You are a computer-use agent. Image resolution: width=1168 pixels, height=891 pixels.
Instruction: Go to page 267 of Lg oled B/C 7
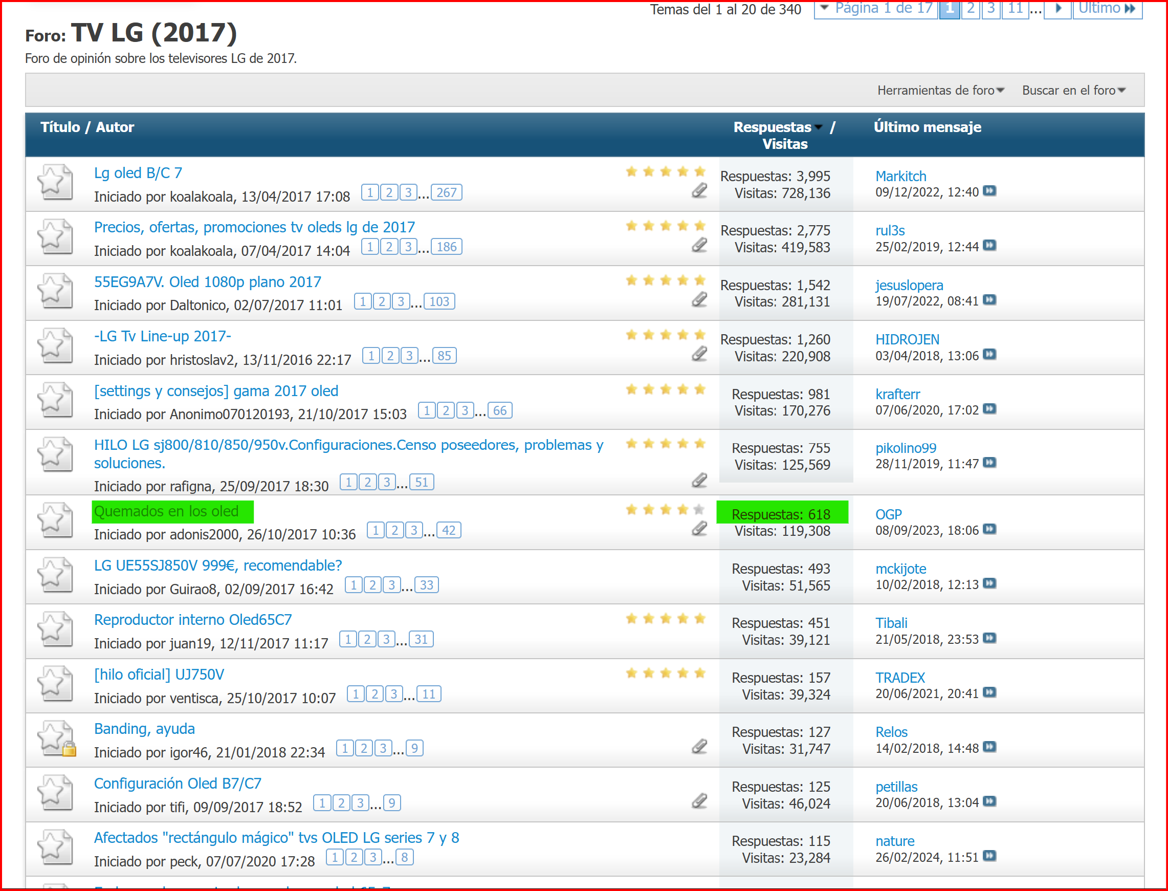[447, 192]
